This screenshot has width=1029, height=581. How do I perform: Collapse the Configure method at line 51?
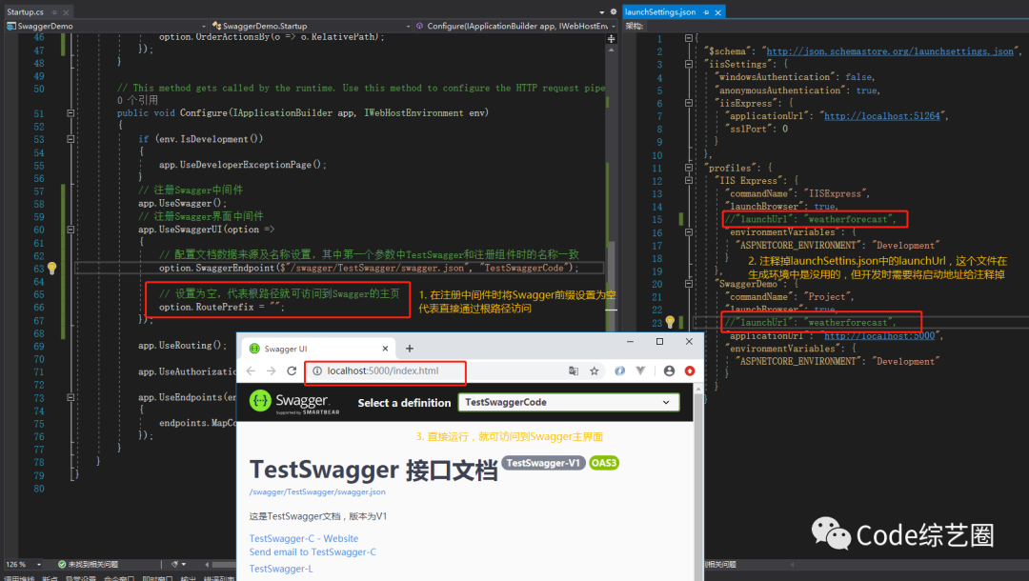pos(71,112)
